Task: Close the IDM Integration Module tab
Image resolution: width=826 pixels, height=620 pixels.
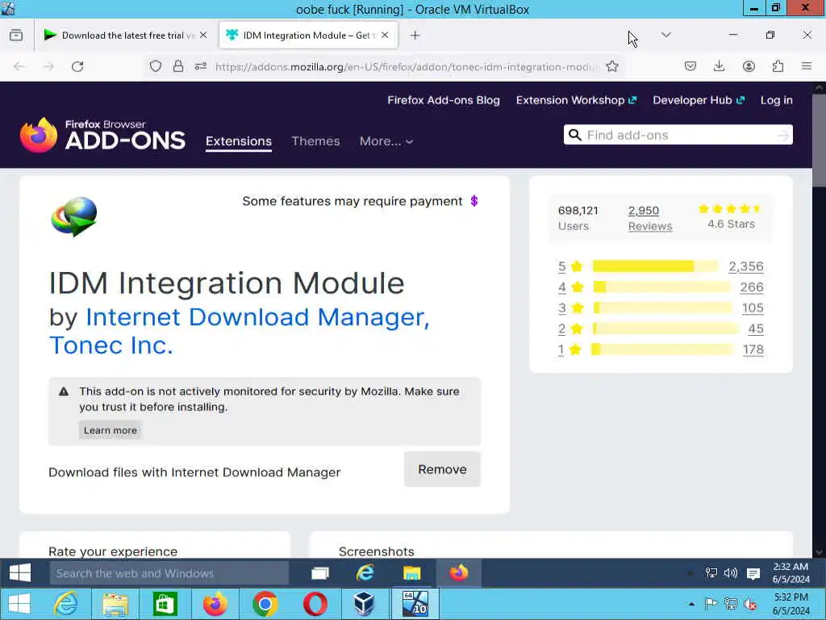Action: [385, 36]
